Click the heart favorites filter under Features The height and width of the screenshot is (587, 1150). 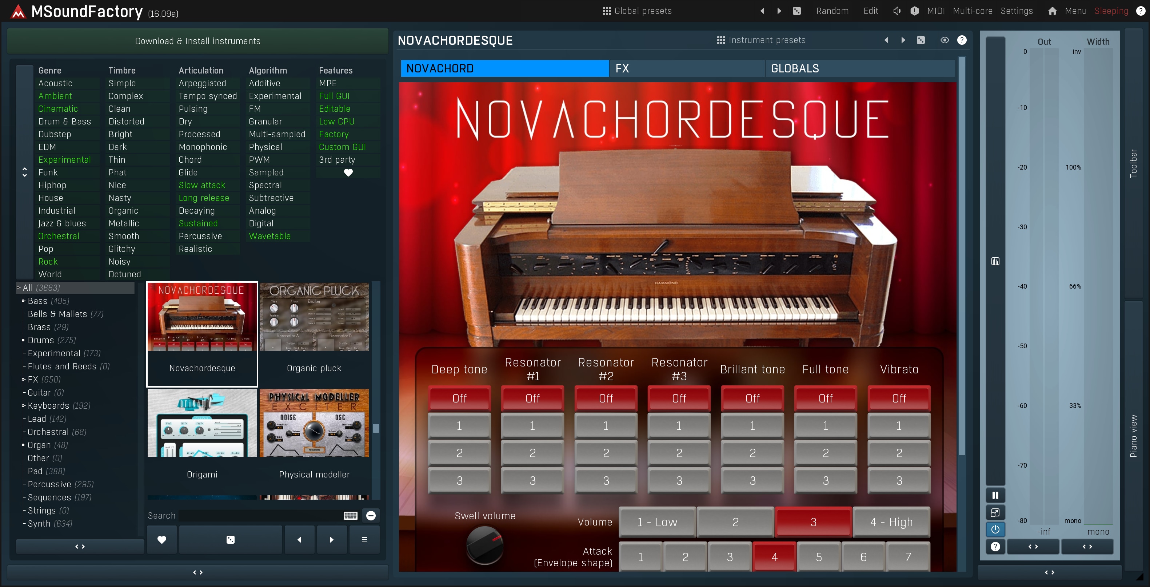pyautogui.click(x=348, y=172)
